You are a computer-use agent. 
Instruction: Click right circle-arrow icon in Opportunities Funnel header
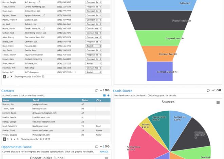[108, 146]
